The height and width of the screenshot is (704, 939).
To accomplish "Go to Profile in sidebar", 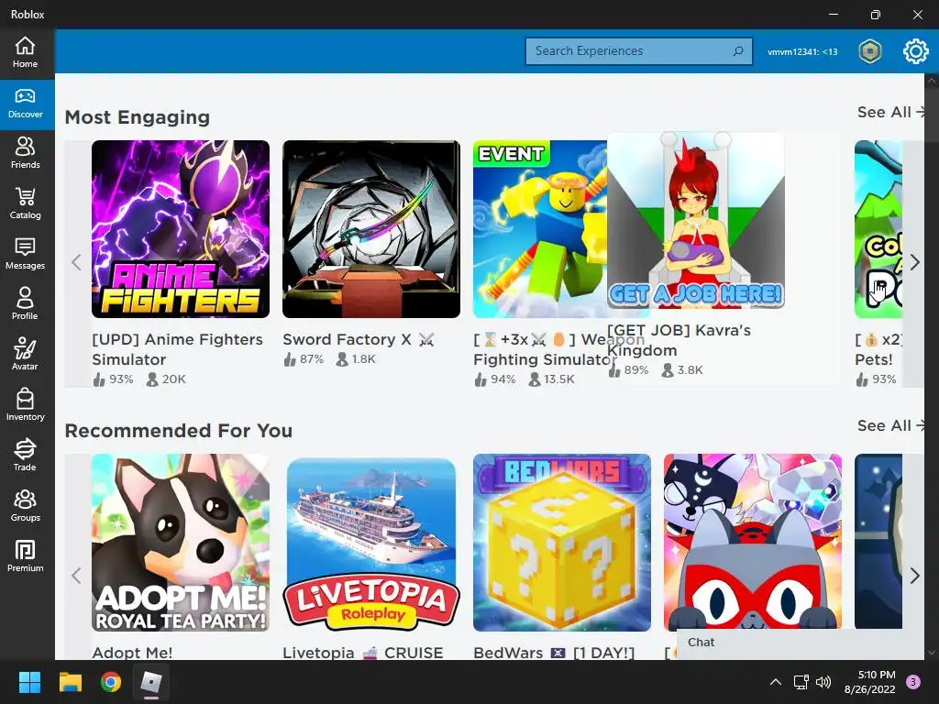I will [x=25, y=304].
